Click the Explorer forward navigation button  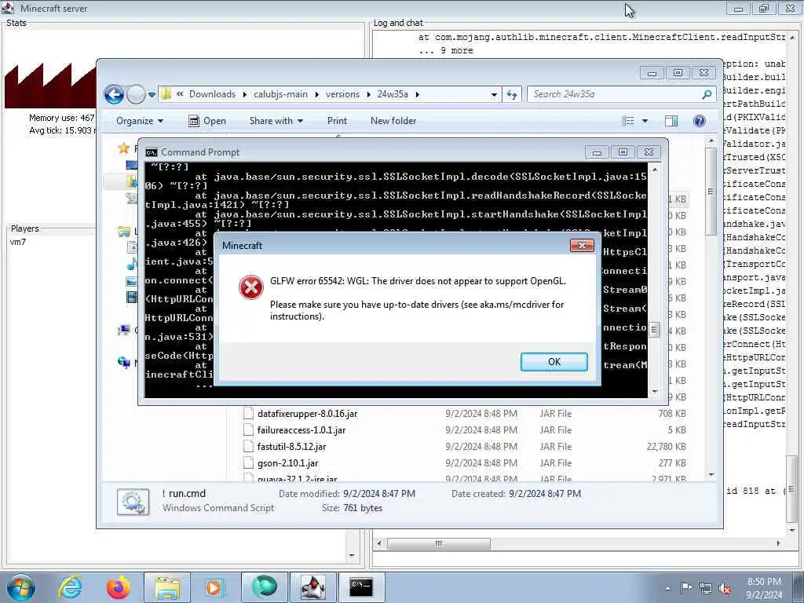pyautogui.click(x=136, y=94)
